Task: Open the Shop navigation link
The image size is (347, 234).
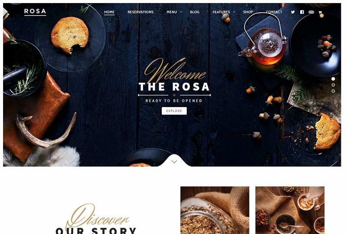Action: [x=248, y=12]
